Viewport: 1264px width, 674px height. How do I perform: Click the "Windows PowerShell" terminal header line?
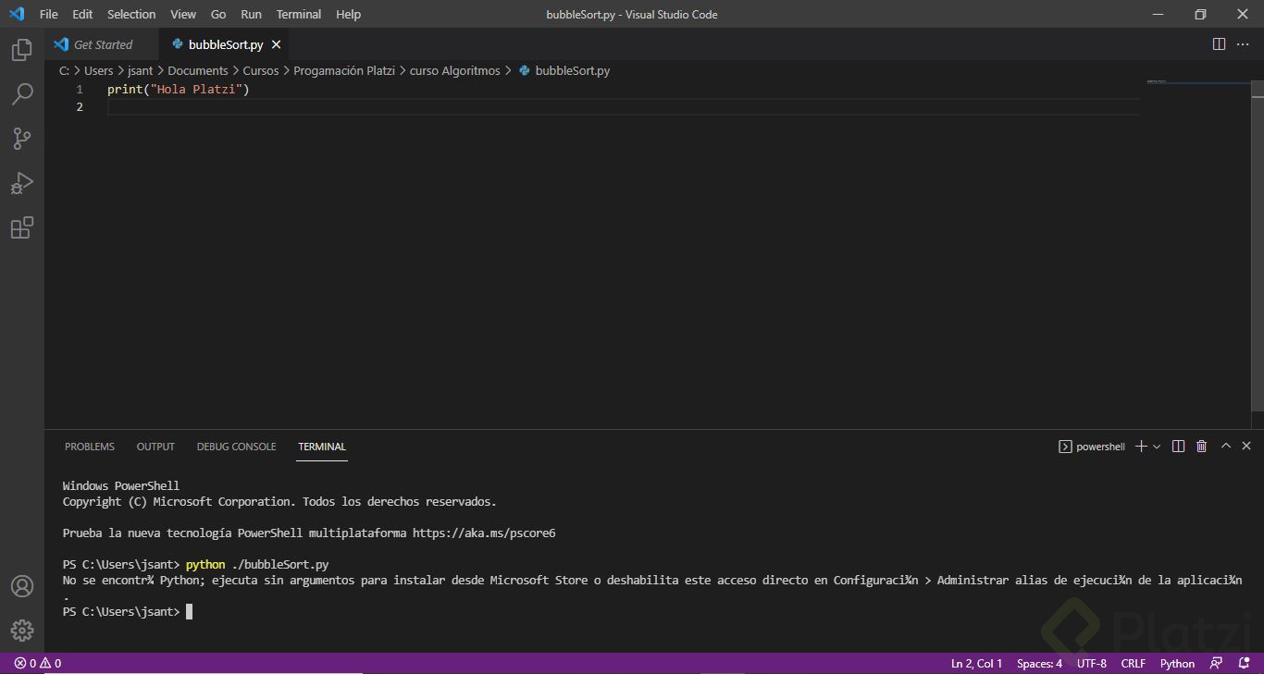[121, 486]
